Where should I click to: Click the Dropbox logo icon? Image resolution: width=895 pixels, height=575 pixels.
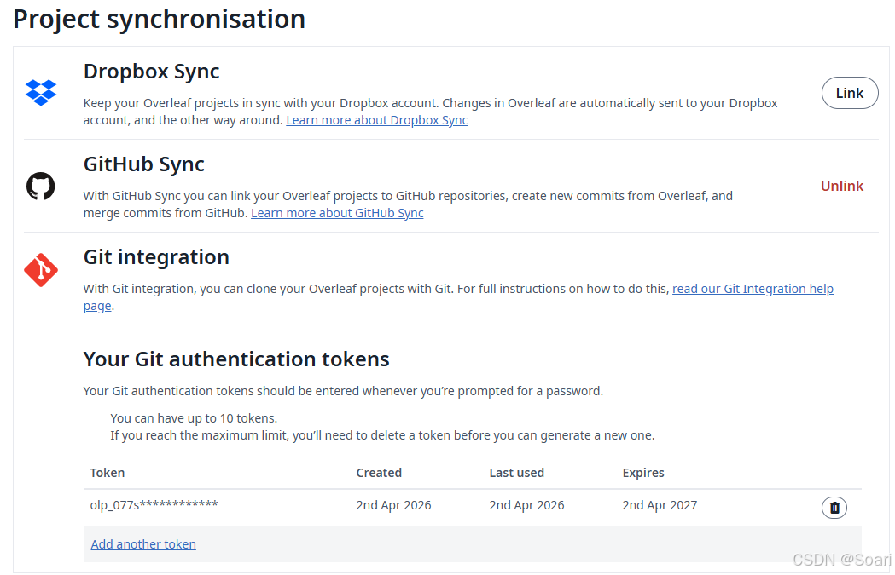40,92
